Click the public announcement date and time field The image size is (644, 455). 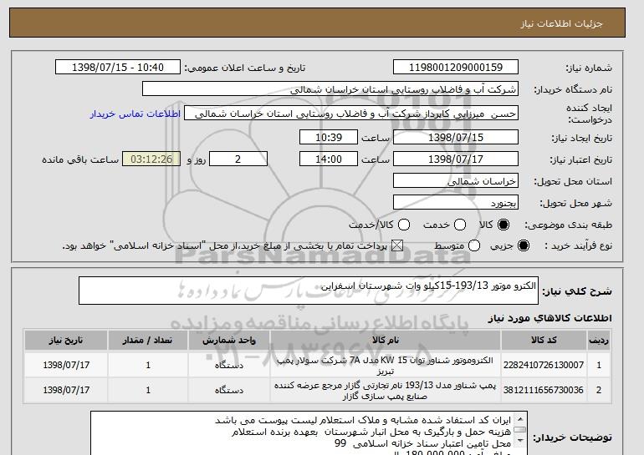118,68
